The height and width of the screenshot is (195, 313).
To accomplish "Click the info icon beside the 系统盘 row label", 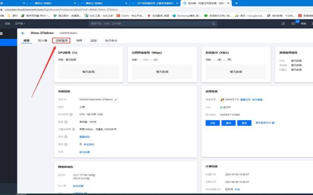I will [66, 122].
